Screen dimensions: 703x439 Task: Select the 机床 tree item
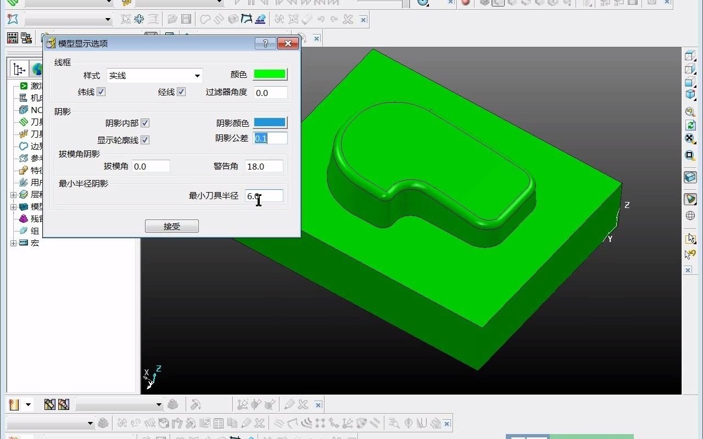coord(31,98)
